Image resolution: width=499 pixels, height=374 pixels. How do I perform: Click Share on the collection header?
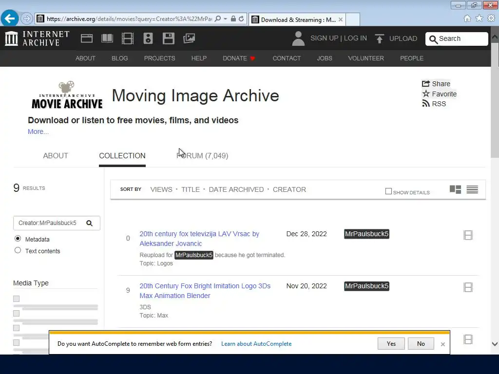coord(436,84)
